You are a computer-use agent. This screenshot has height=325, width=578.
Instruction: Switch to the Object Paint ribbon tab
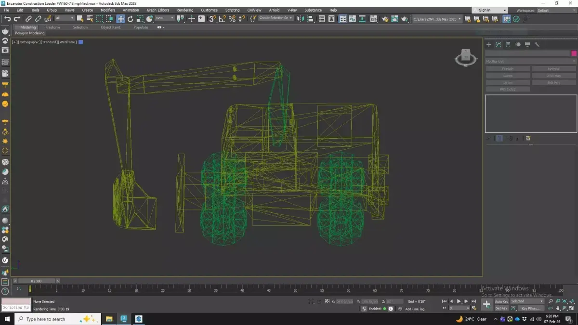(x=111, y=27)
